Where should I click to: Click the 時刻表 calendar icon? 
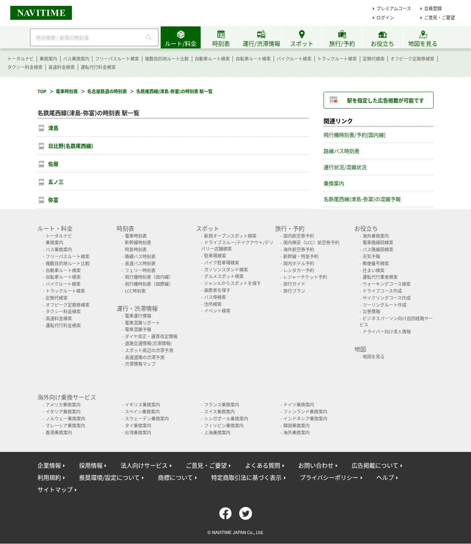(221, 34)
